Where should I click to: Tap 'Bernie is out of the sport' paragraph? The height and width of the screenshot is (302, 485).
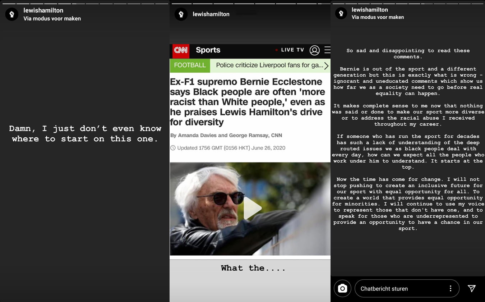[408, 81]
